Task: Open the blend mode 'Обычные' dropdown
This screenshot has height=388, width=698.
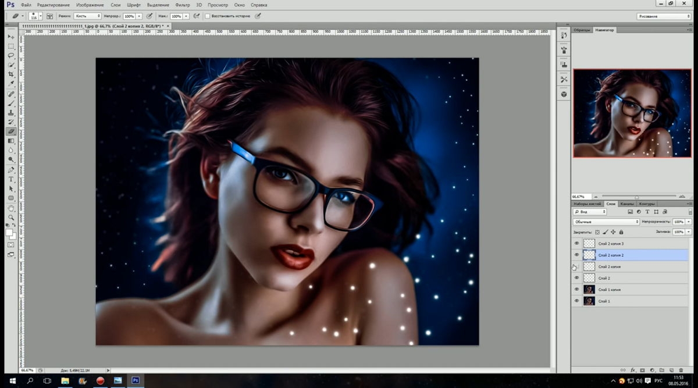Action: tap(606, 222)
